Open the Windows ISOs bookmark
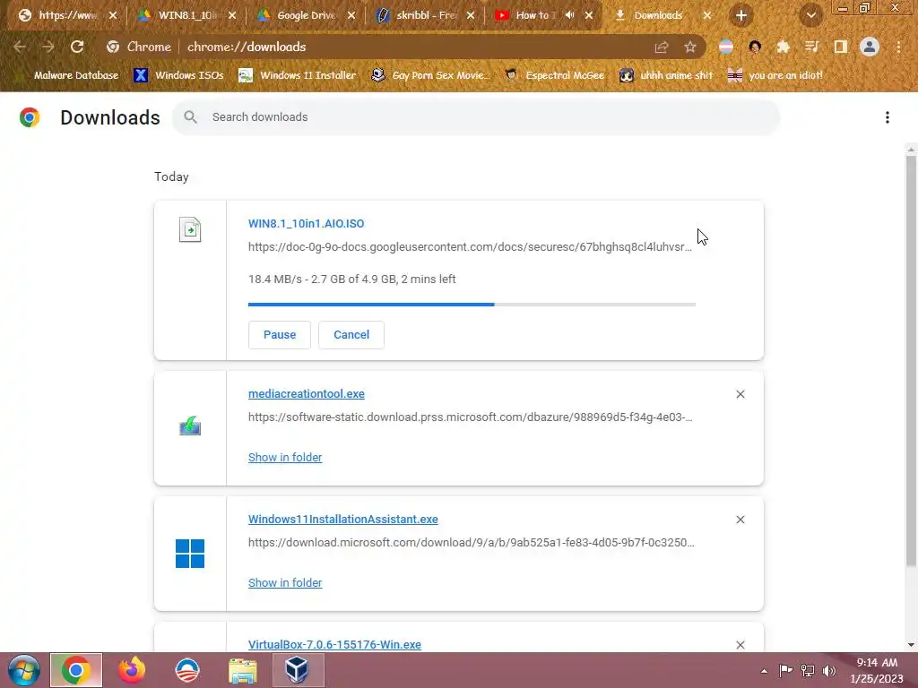The width and height of the screenshot is (918, 688). pos(178,75)
